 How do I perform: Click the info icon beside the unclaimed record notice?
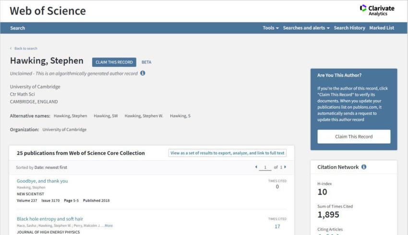click(143, 73)
